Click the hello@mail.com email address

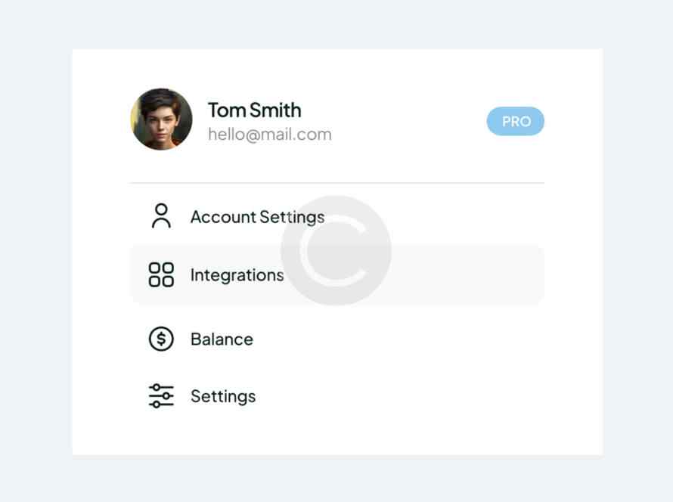click(269, 135)
